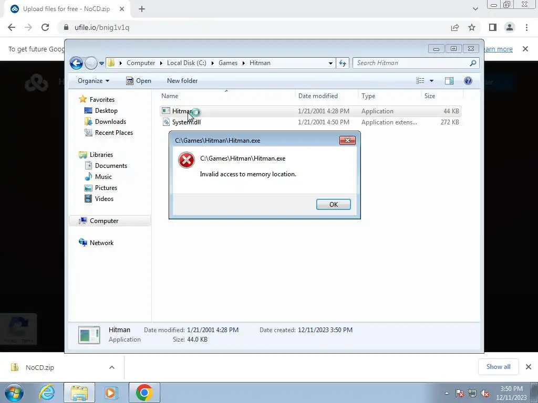Change the view icon in Explorer
The width and height of the screenshot is (538, 403).
tap(420, 81)
